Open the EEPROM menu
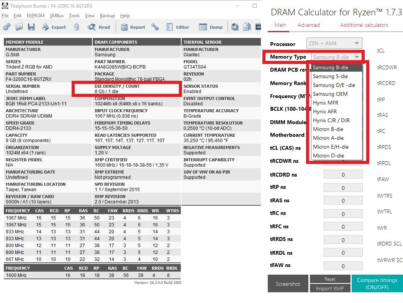The width and height of the screenshot is (403, 303). click(x=36, y=16)
